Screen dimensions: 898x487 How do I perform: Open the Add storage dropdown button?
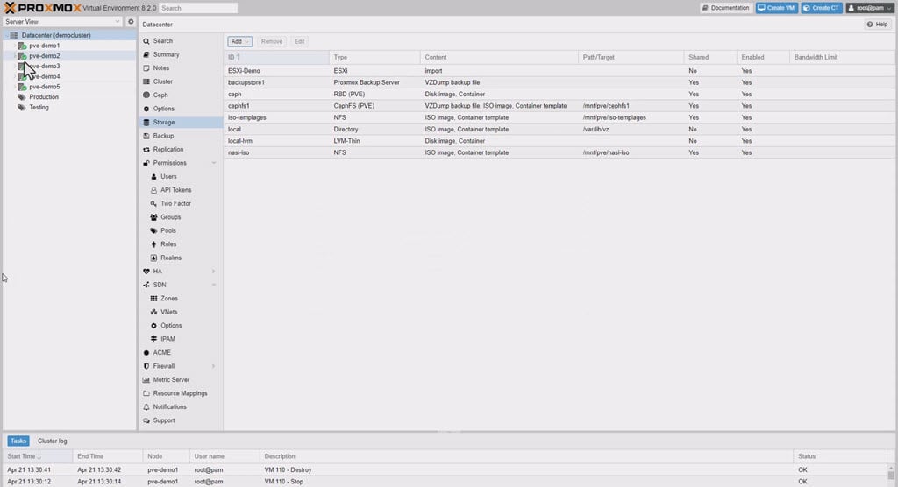pyautogui.click(x=239, y=41)
